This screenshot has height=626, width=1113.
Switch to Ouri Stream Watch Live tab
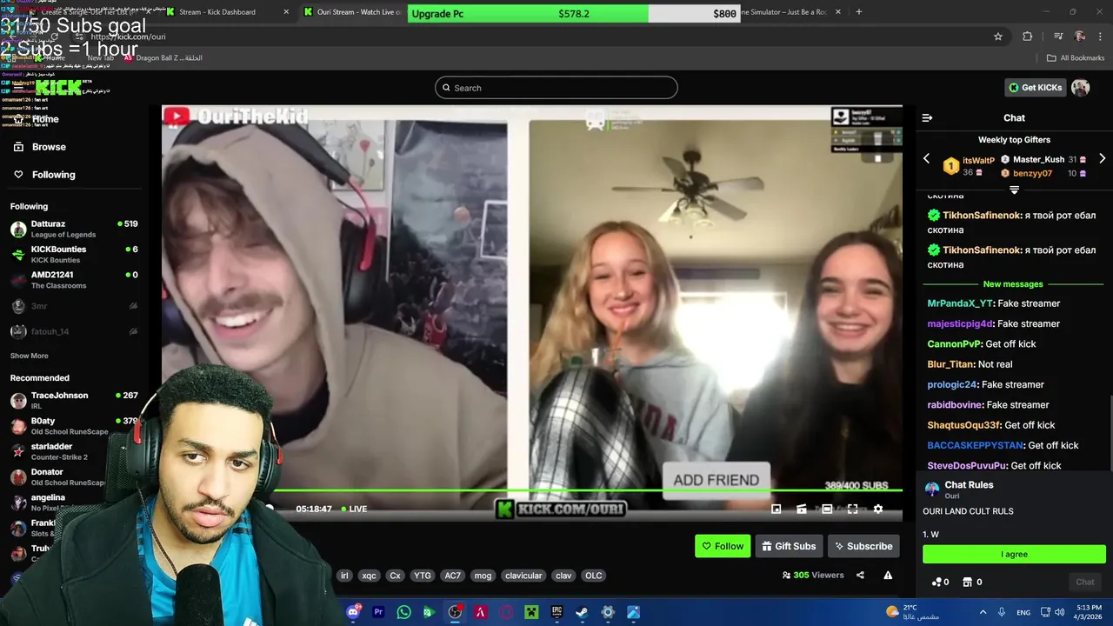353,12
